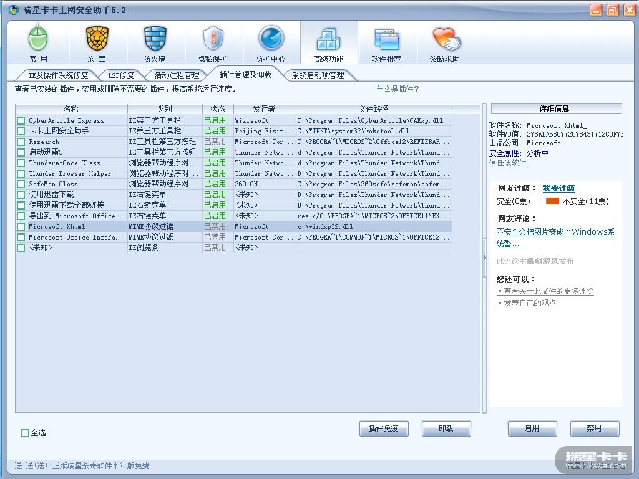
Task: Click the 启用 enable button
Action: point(532,428)
